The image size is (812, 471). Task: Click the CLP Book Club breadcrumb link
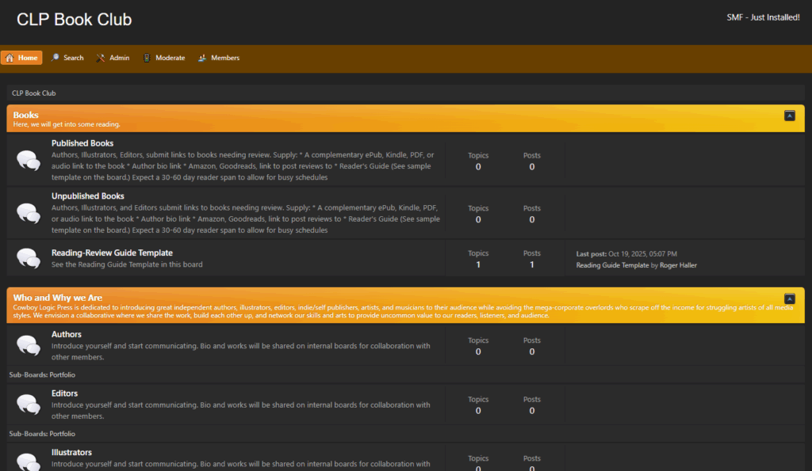tap(33, 93)
